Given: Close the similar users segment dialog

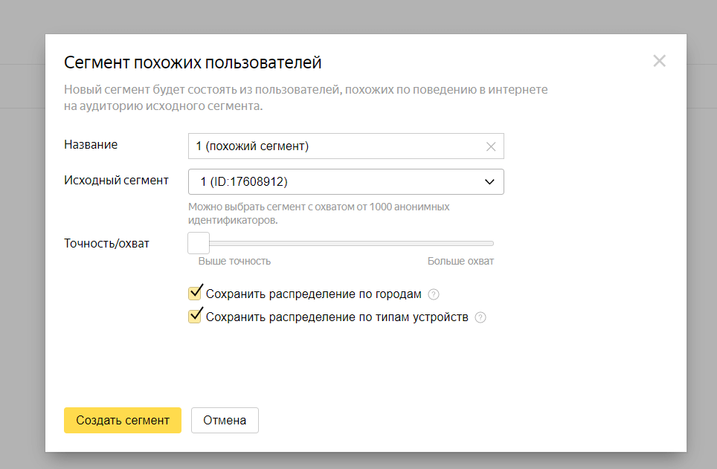Looking at the screenshot, I should (x=659, y=61).
